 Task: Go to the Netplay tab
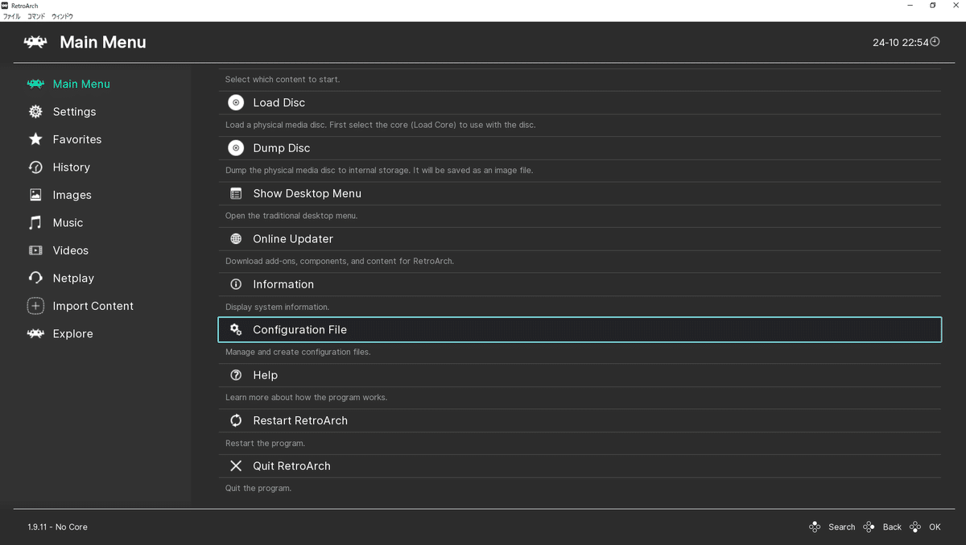[x=73, y=278]
